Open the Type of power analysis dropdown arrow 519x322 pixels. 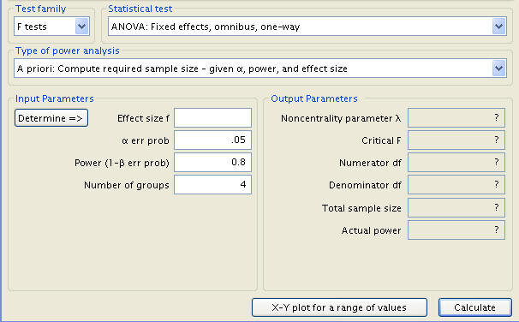coord(499,69)
